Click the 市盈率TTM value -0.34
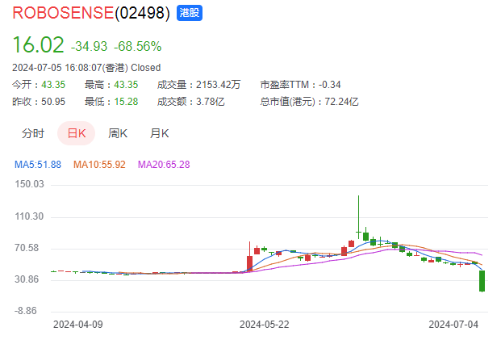Viewport: 501px width, 344px height. click(x=329, y=85)
